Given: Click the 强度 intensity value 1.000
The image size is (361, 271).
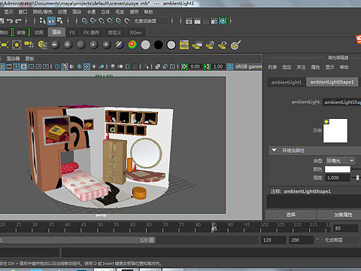Looking at the screenshot, I should tap(338, 178).
